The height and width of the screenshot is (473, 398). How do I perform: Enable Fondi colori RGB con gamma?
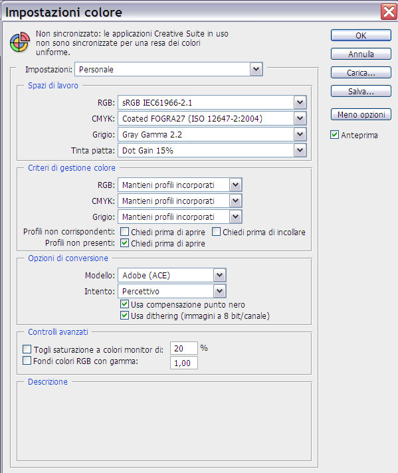[27, 361]
